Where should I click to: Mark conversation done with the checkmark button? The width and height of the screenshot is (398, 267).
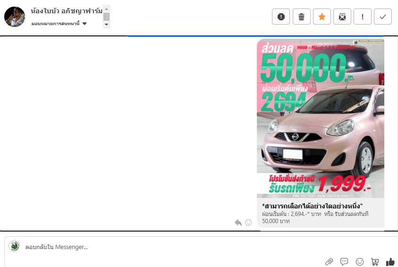click(383, 17)
